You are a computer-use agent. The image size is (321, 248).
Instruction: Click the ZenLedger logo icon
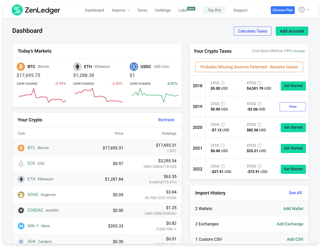[x=17, y=10]
